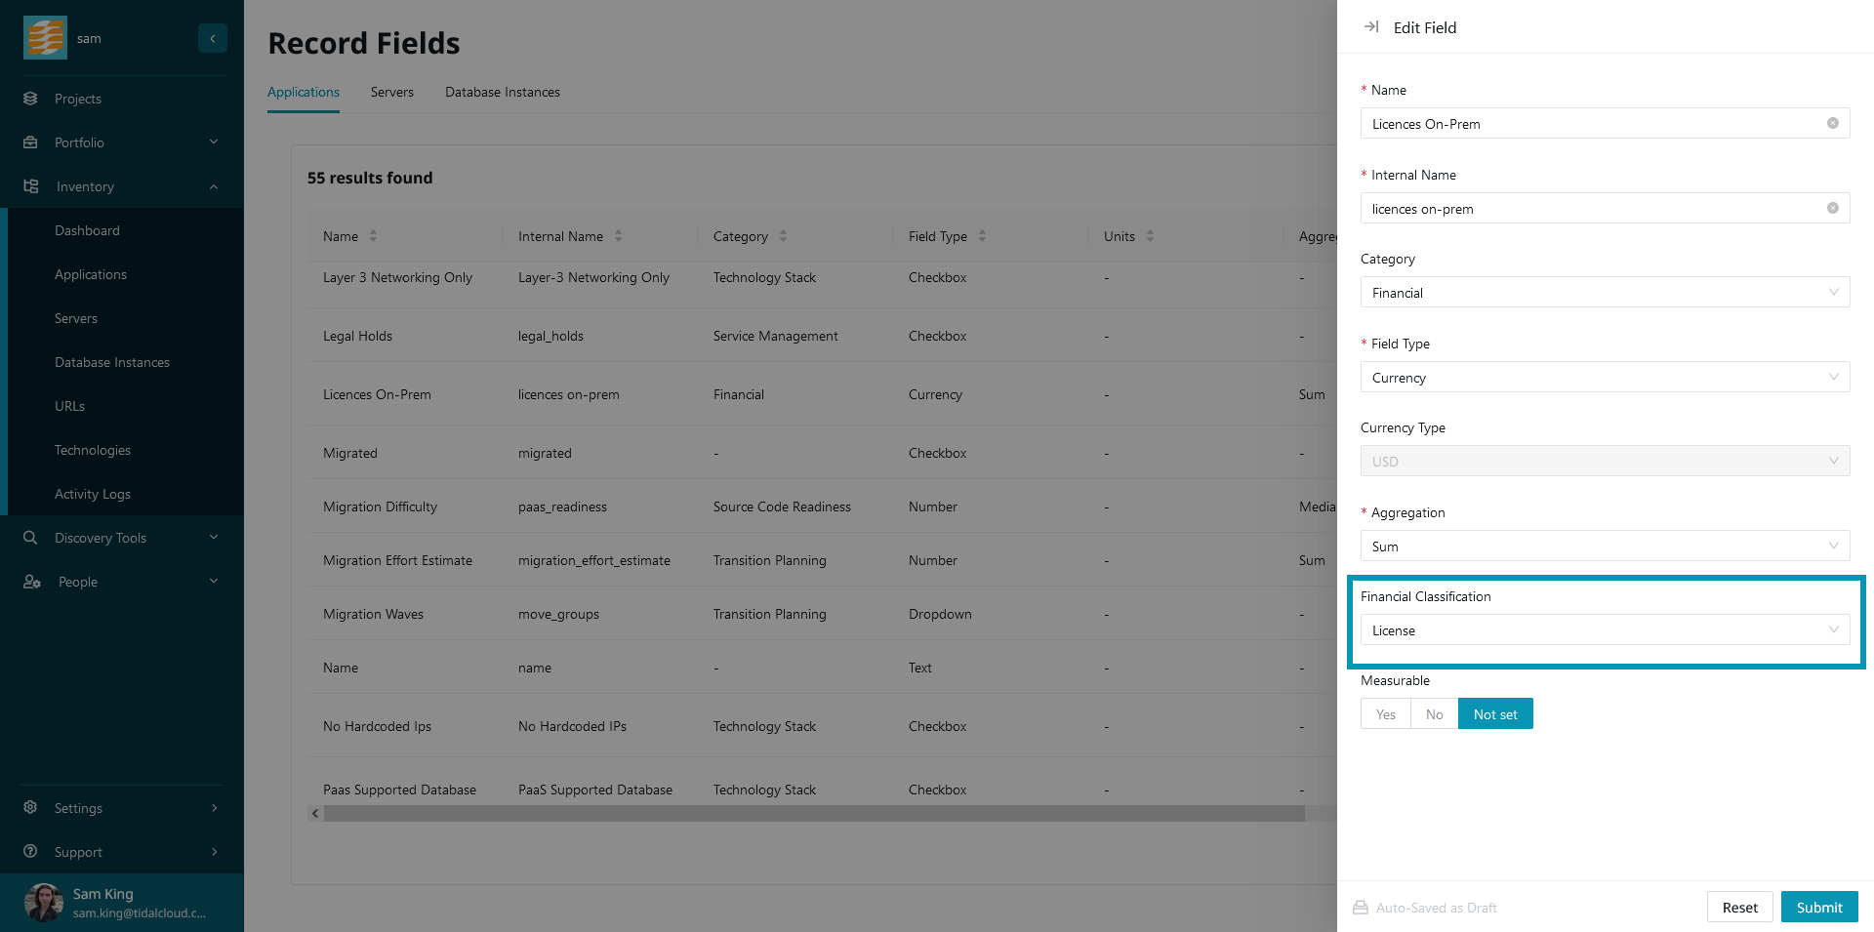Sort table by Internal Name column arrows
The width and height of the screenshot is (1874, 932).
[618, 236]
